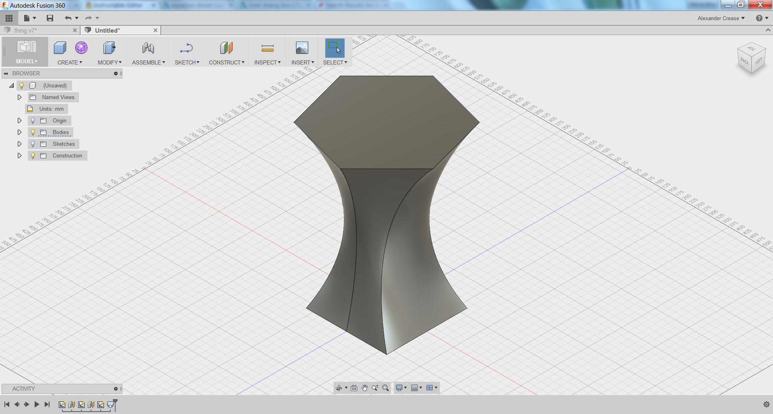
Task: Open the MODEL workspace dropdown
Action: click(x=27, y=61)
